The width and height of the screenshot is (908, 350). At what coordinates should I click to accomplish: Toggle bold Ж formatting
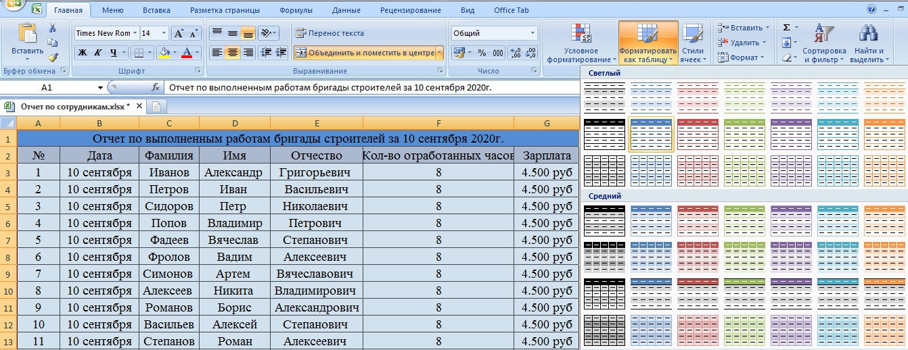[x=82, y=53]
